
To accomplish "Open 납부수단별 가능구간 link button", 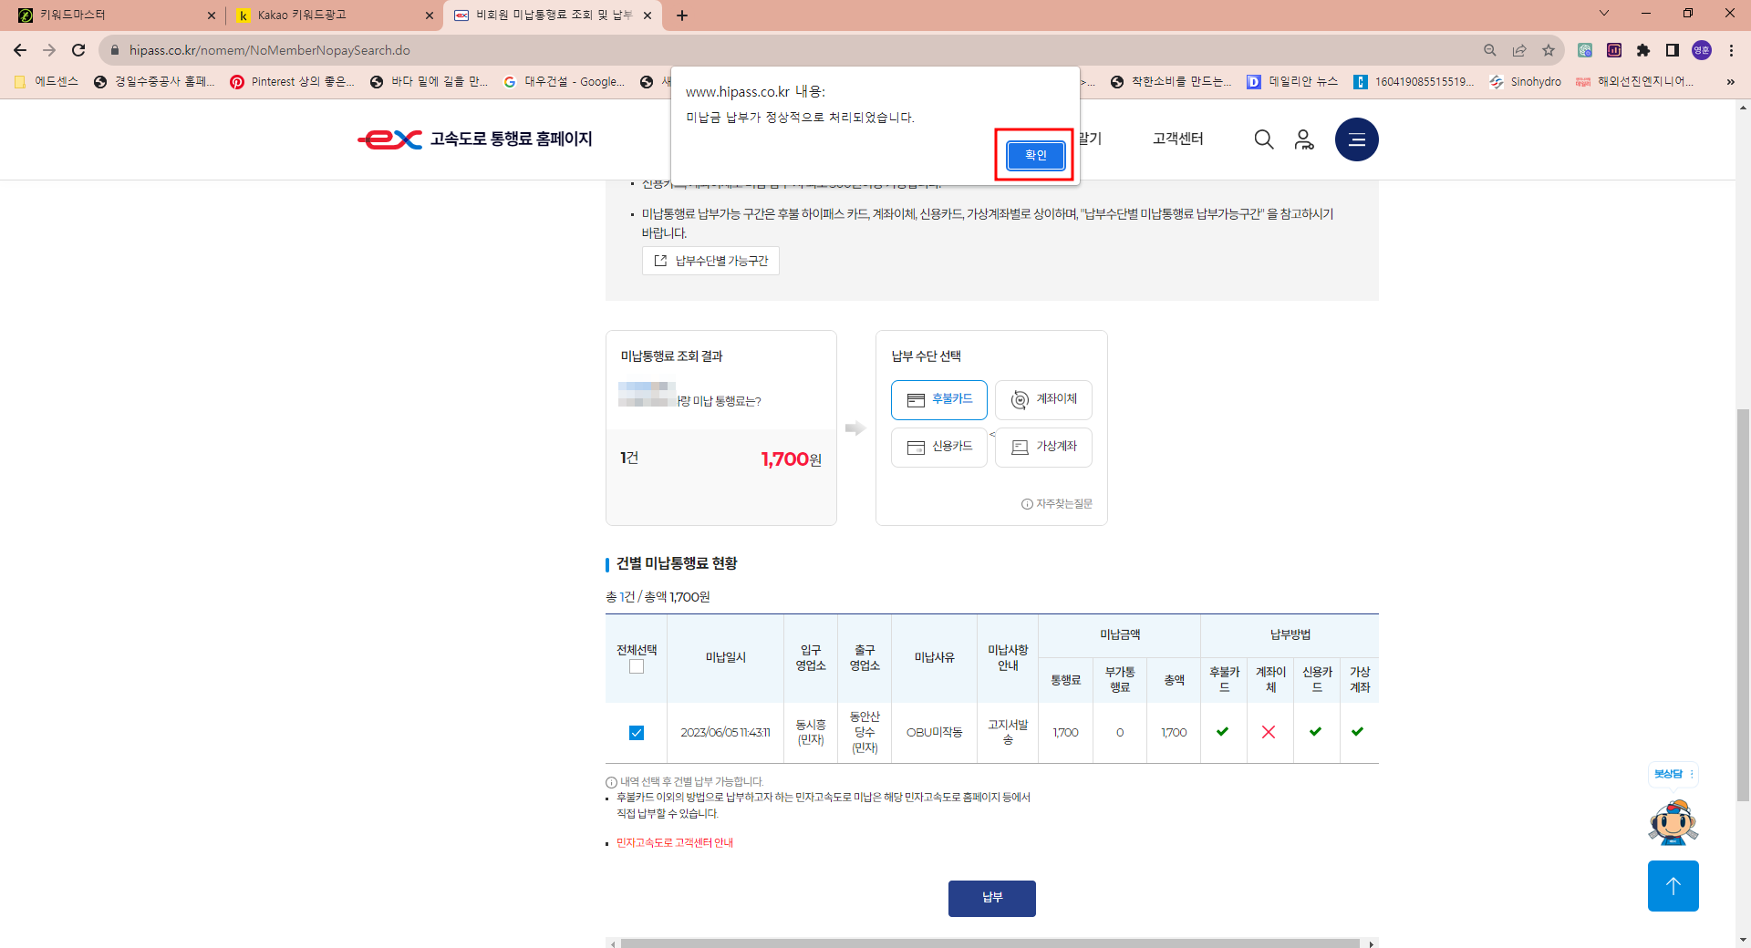I will tap(710, 261).
